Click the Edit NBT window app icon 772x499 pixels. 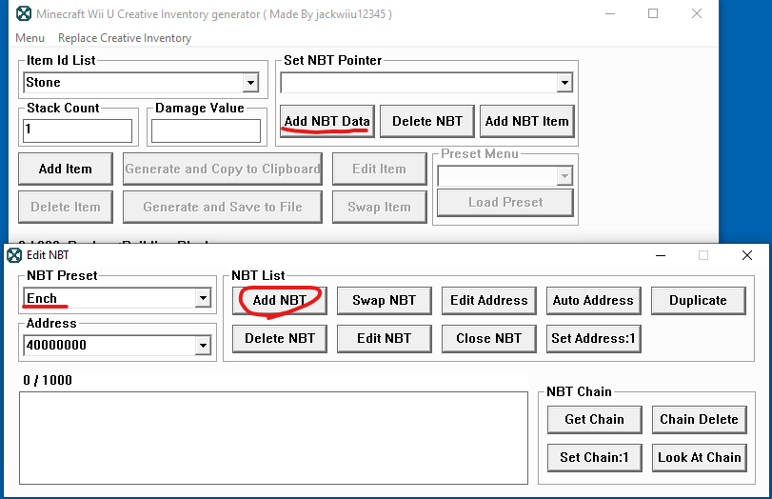click(14, 255)
